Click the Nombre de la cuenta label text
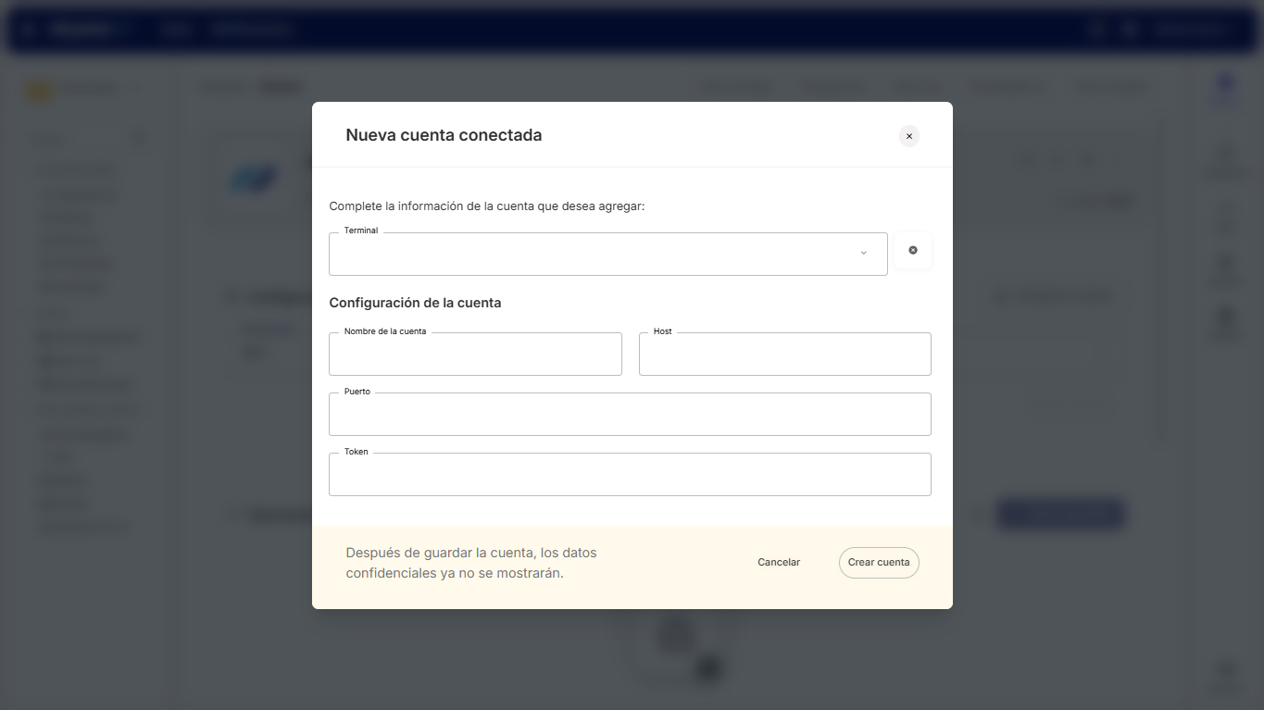1264x710 pixels. pos(385,331)
